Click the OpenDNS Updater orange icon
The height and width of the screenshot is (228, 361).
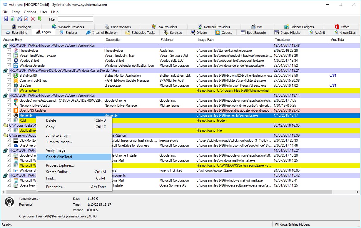click(x=16, y=110)
